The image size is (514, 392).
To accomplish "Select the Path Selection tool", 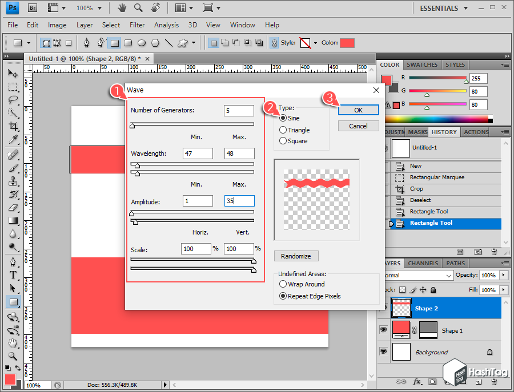I will (13, 288).
